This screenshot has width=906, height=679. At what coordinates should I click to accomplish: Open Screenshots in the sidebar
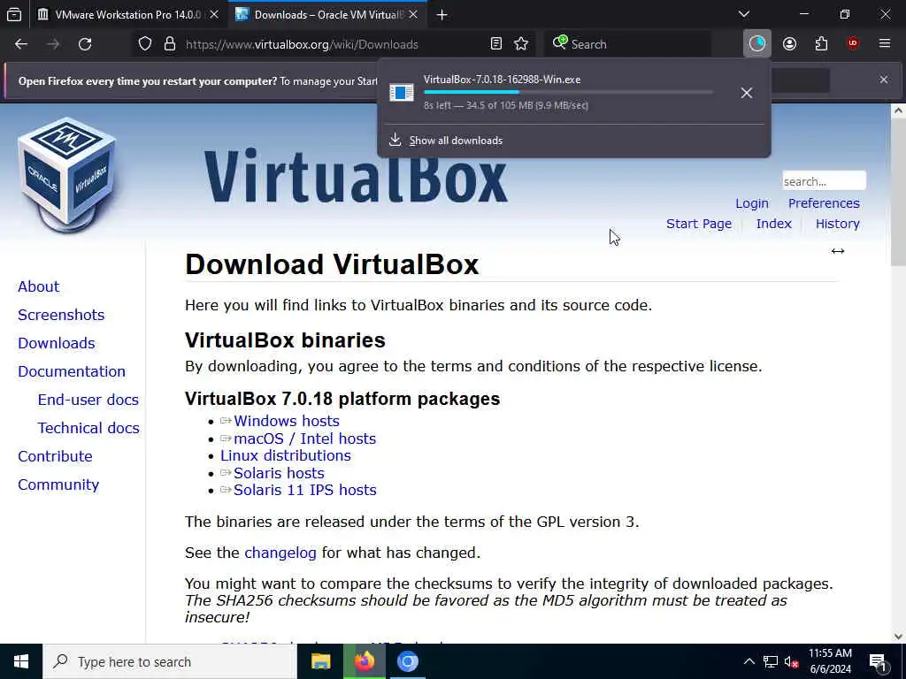click(61, 315)
